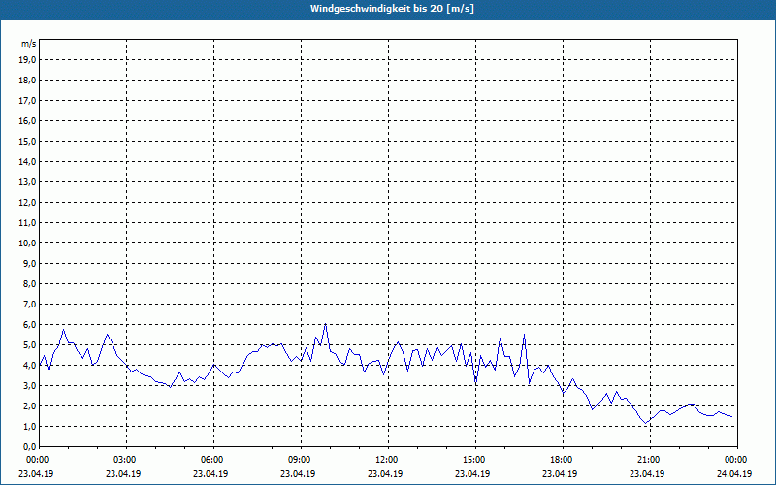776x485 pixels.
Task: Select the '5,0' y-axis value
Action: tap(29, 345)
